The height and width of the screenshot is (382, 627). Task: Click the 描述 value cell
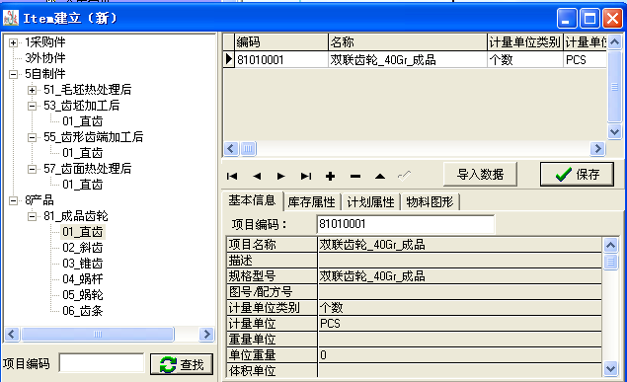(459, 261)
